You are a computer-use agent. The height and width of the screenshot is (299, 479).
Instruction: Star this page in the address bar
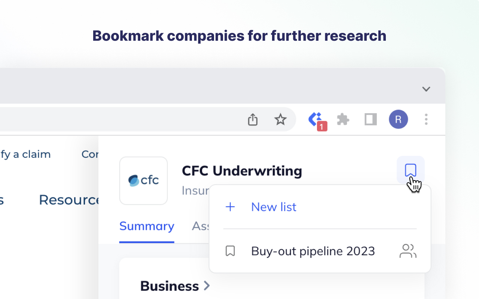click(280, 120)
